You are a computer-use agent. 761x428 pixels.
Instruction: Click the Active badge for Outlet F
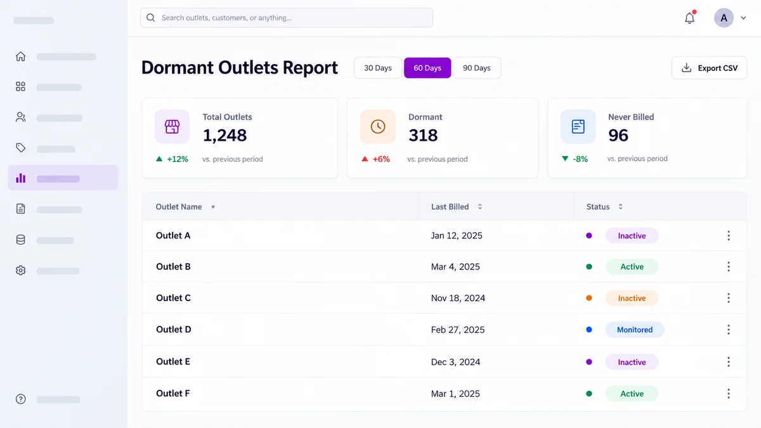(x=632, y=394)
